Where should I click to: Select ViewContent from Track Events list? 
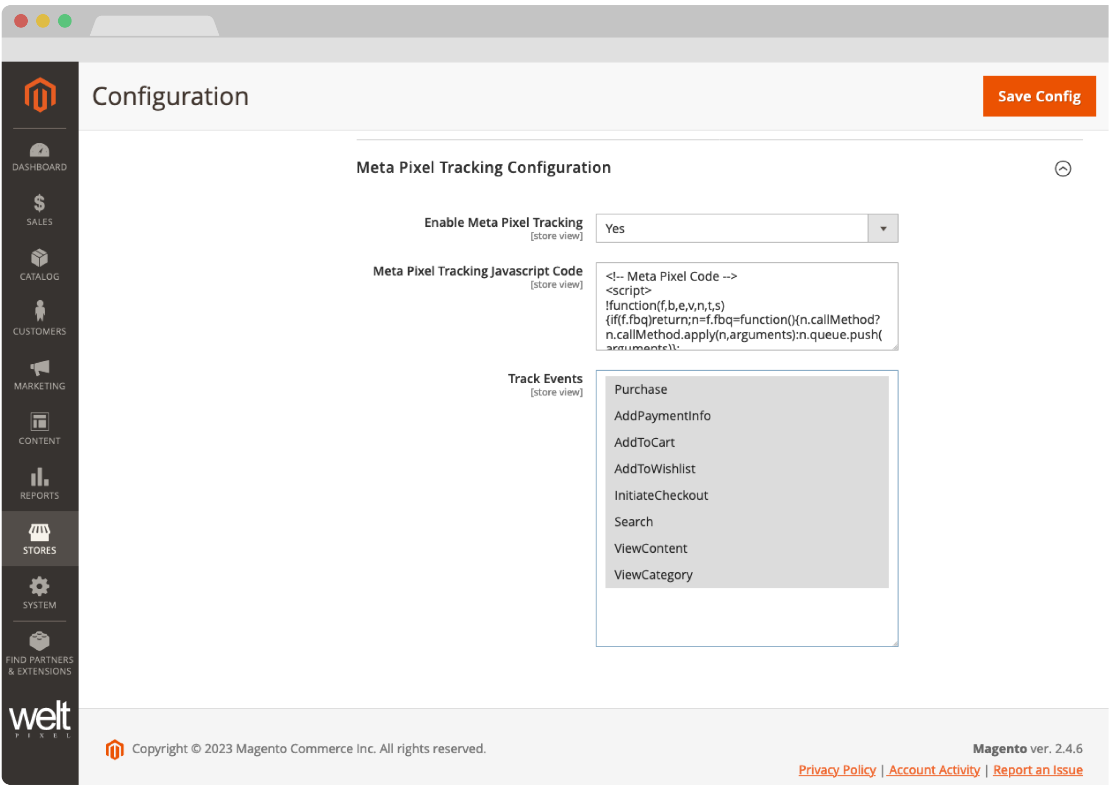651,548
